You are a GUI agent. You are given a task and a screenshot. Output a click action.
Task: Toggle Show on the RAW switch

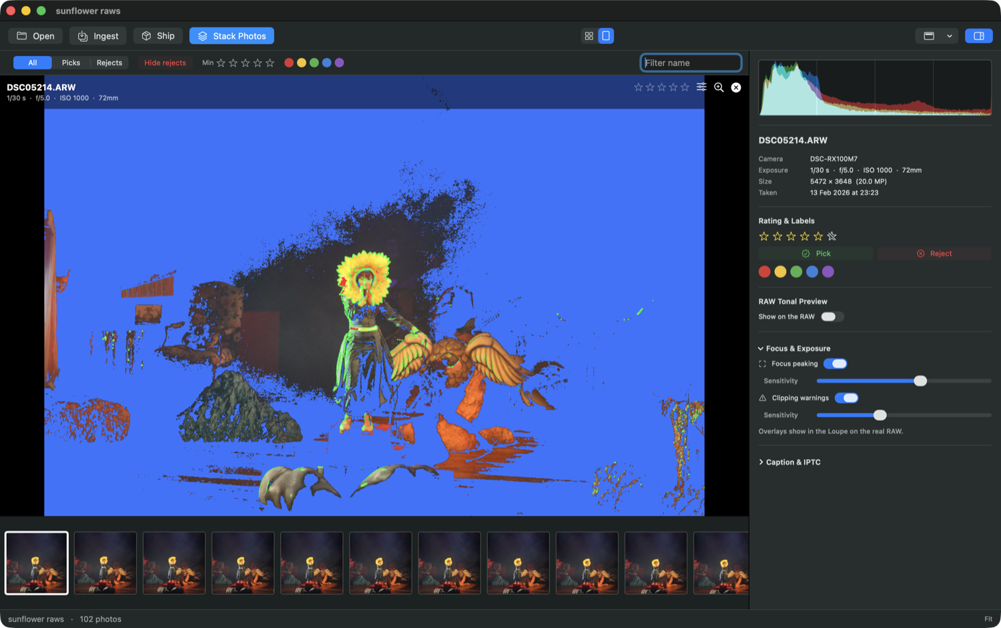click(832, 317)
